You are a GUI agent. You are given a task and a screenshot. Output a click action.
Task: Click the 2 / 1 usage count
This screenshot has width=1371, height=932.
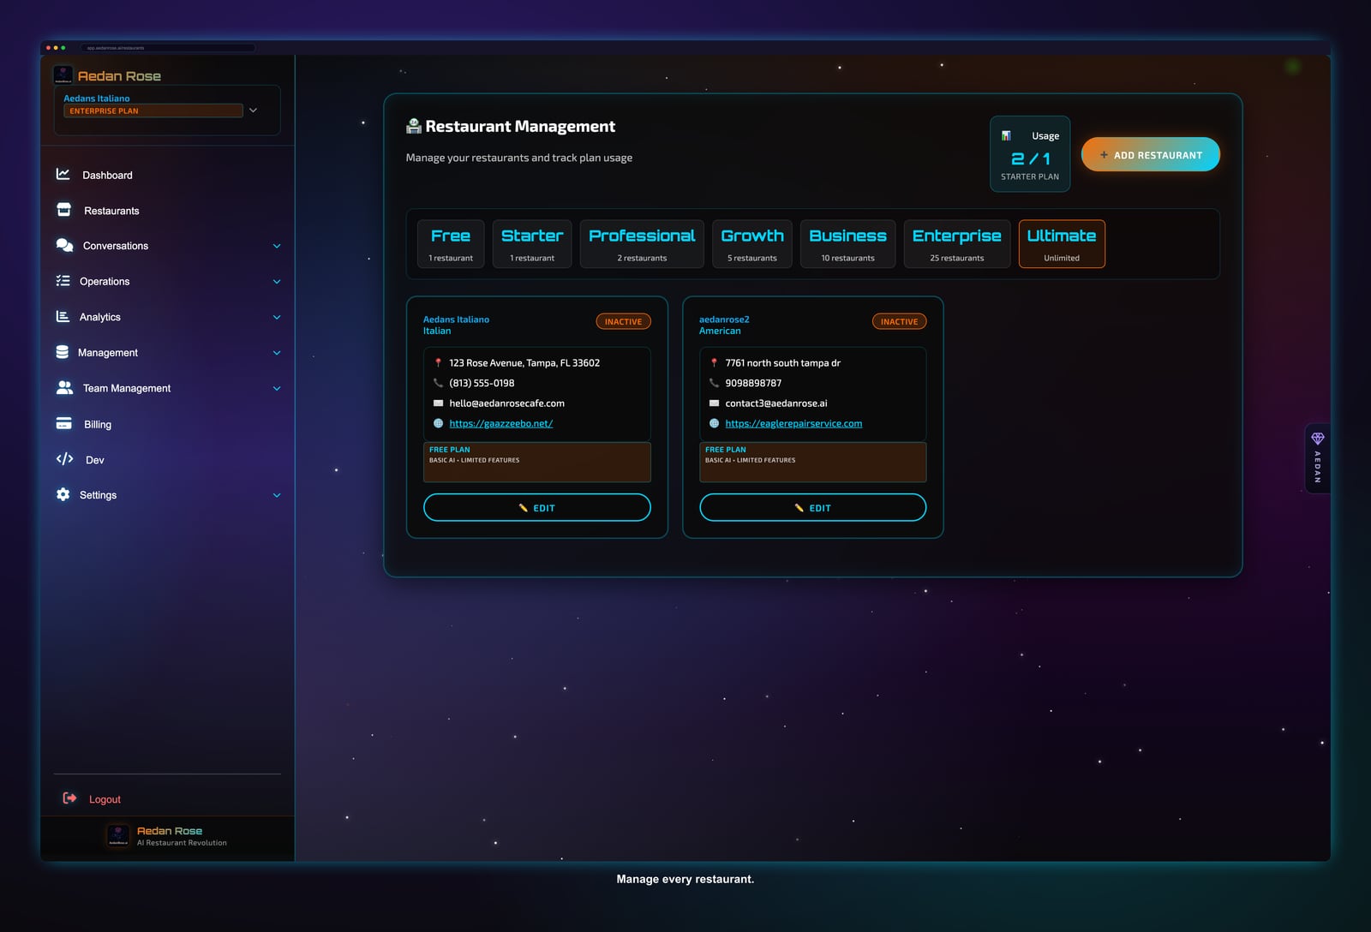(x=1030, y=158)
